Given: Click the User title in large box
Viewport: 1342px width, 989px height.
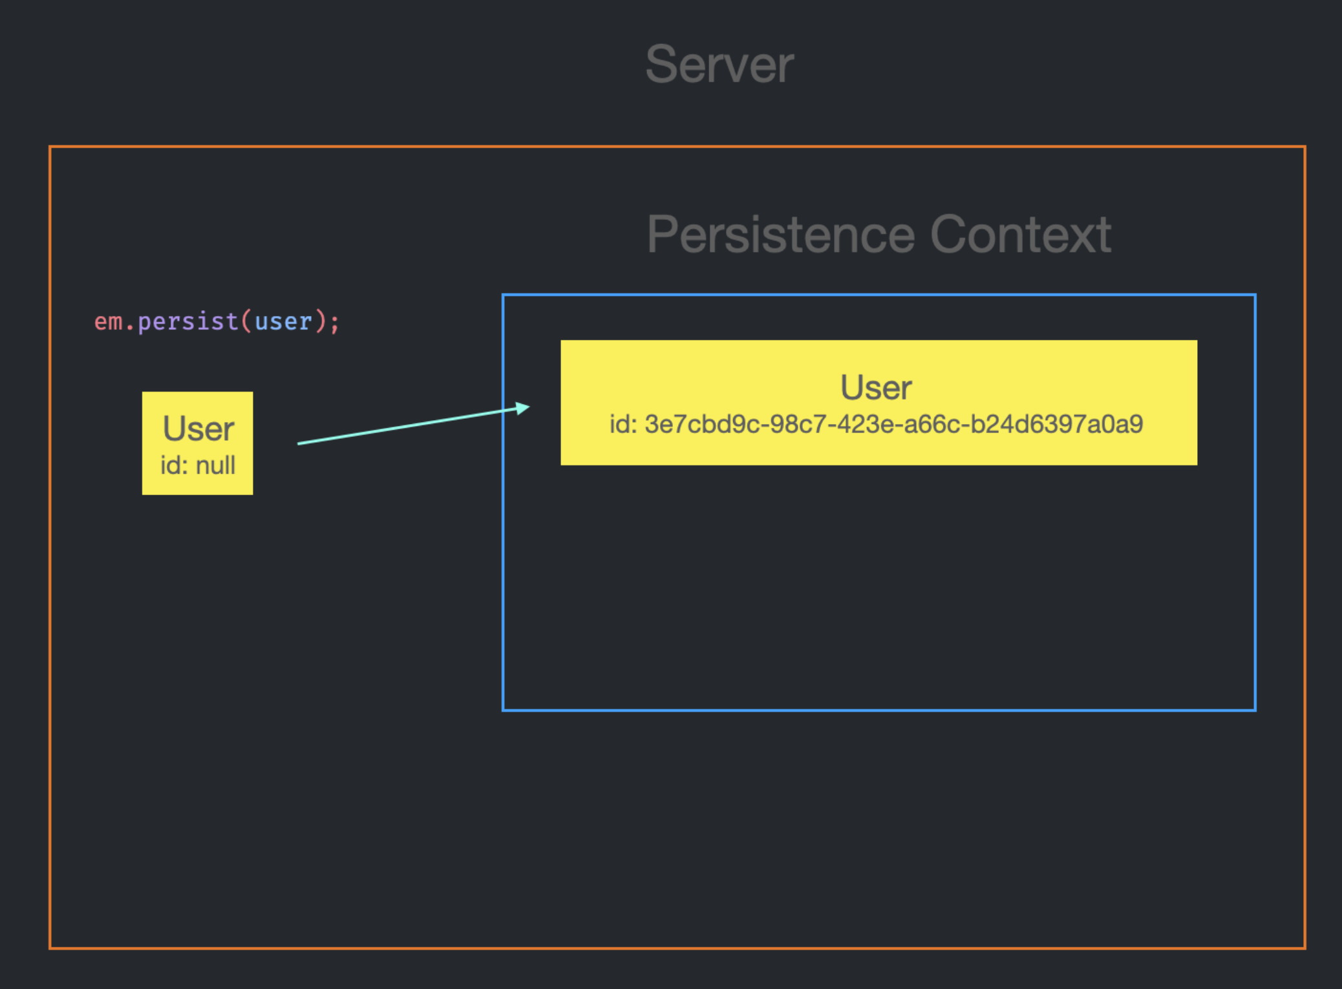Looking at the screenshot, I should (876, 388).
